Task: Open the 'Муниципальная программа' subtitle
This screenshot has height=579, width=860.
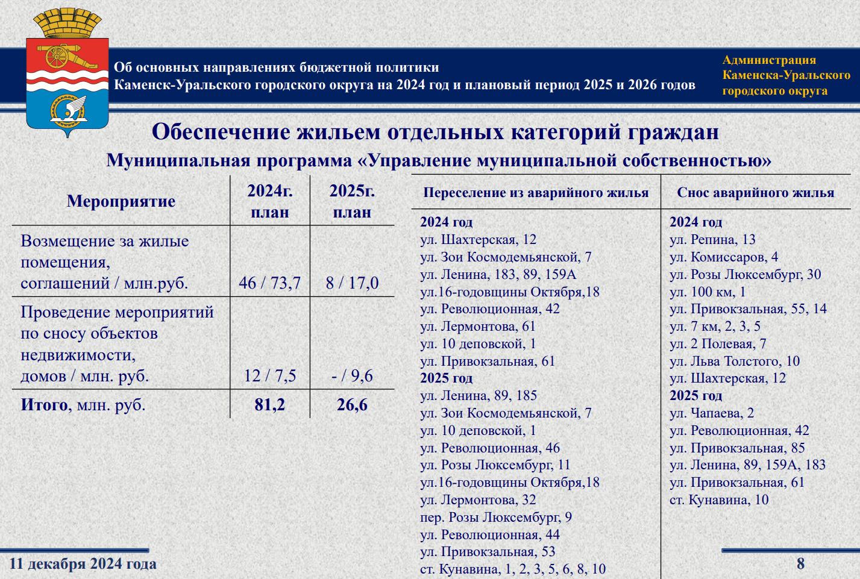Action: tap(440, 160)
